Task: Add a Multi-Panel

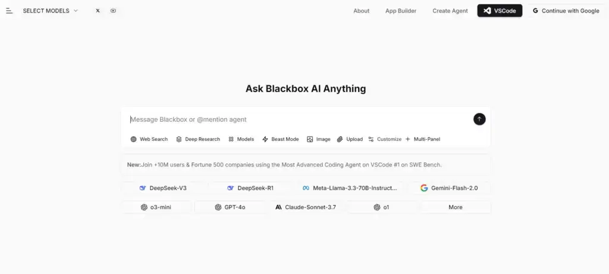Action: tap(423, 139)
